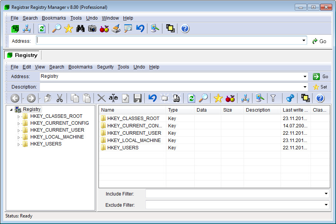Click the scissors Cut icon
The image size is (336, 224).
60,99
